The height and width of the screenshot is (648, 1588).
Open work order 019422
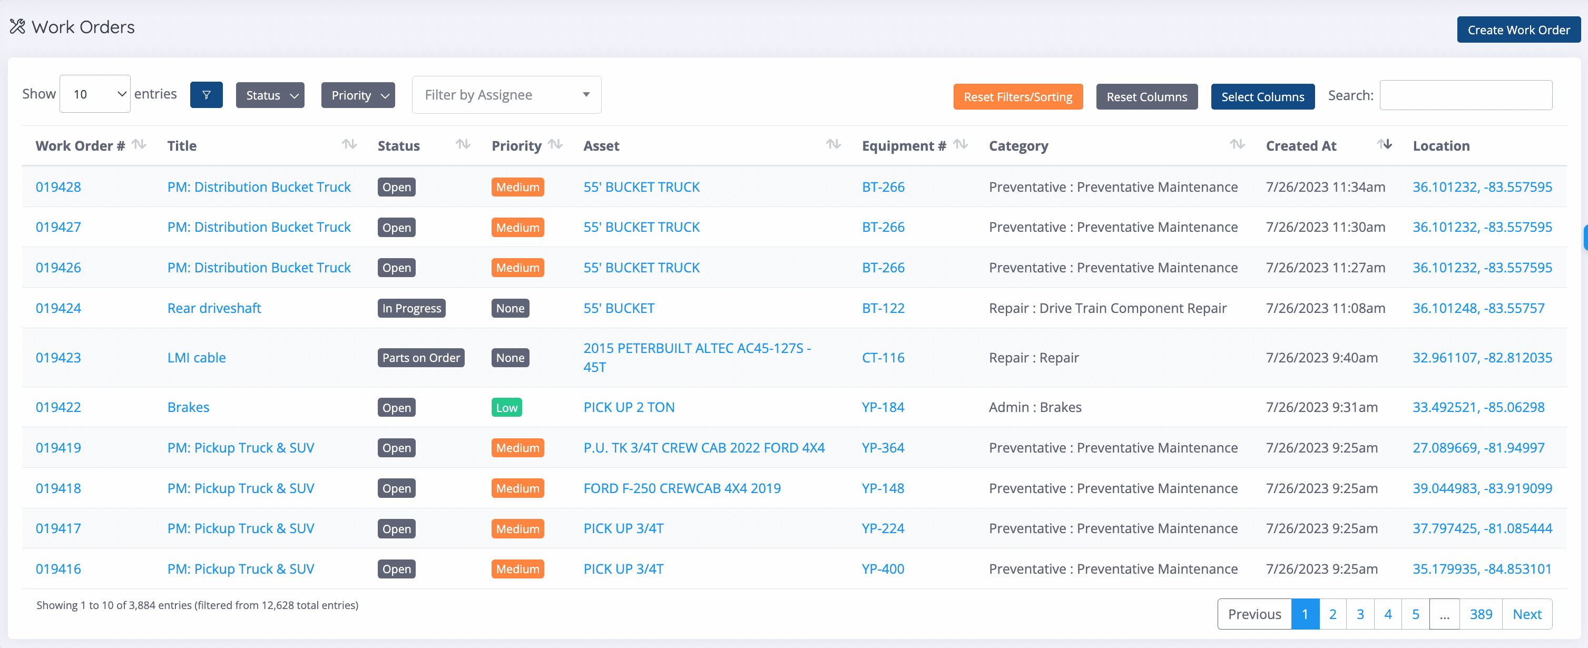click(x=58, y=407)
